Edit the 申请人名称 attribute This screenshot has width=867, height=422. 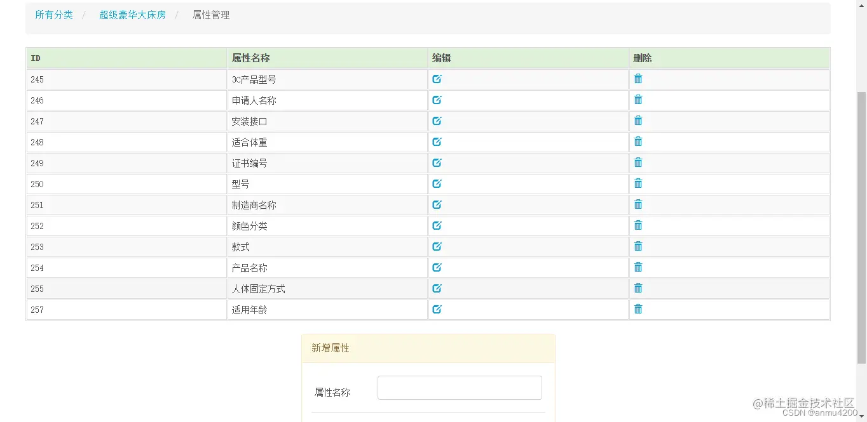tap(437, 100)
